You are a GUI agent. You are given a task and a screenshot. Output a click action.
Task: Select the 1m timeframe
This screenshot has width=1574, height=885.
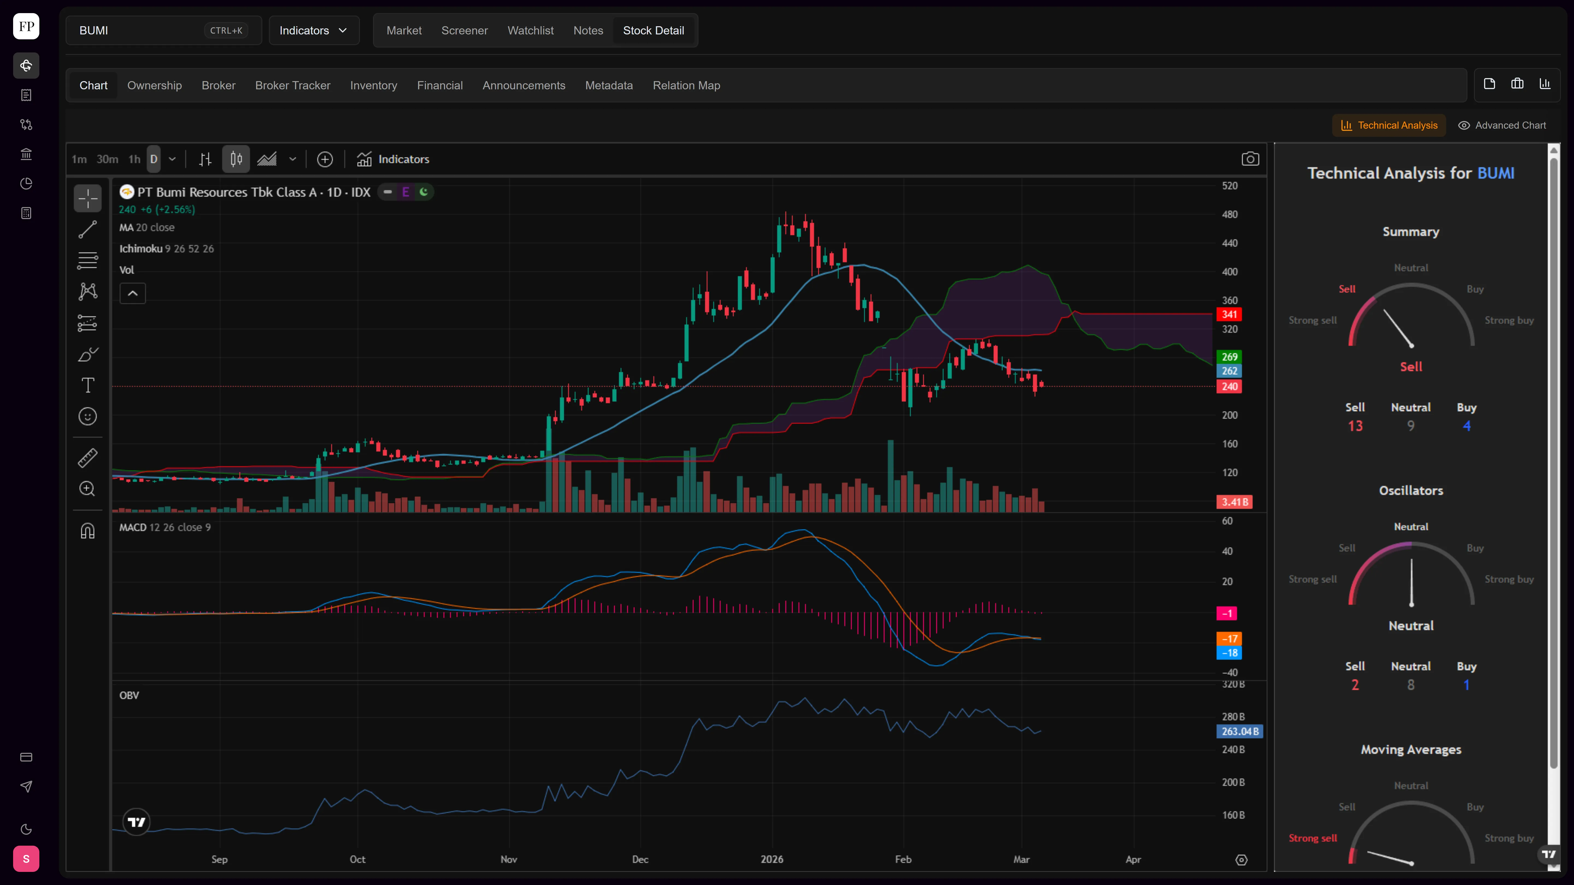tap(80, 160)
